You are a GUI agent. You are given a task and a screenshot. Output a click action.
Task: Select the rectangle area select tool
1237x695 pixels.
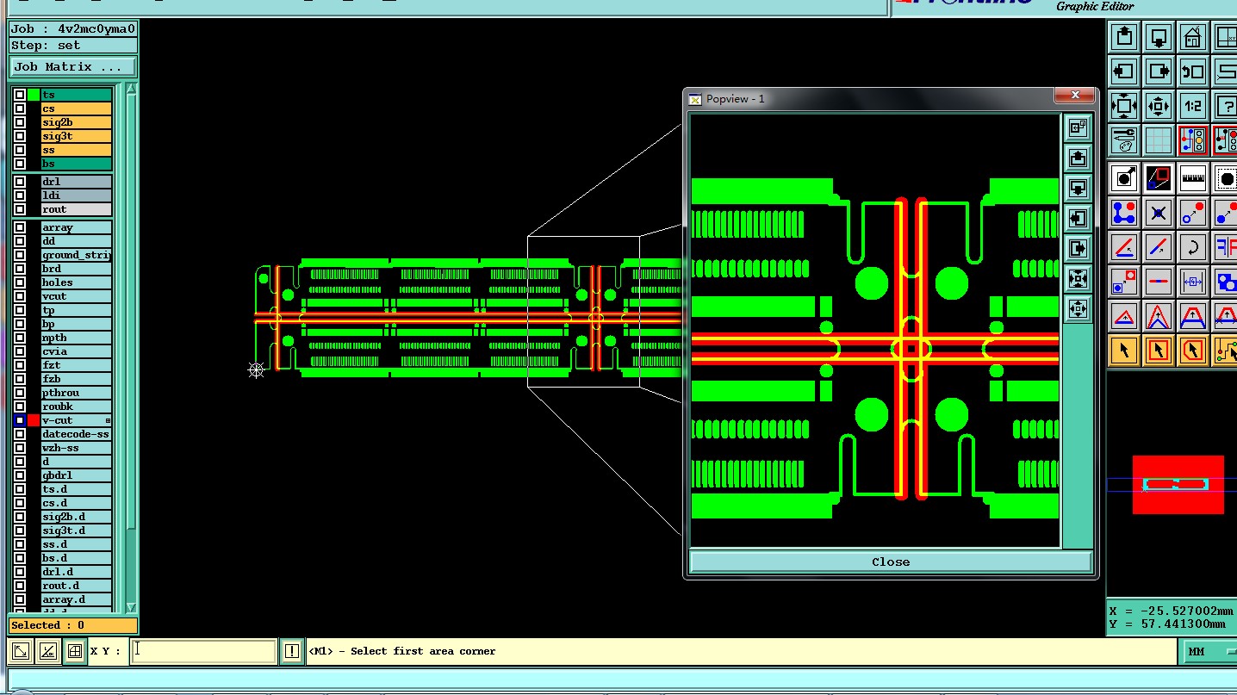[x=1159, y=351]
